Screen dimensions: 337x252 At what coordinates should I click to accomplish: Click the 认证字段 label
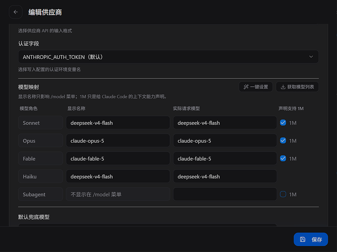pos(29,44)
